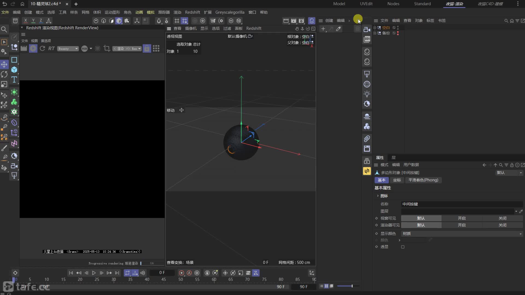This screenshot has width=525, height=295.
Task: Record active objects keyframe button
Action: click(x=181, y=273)
